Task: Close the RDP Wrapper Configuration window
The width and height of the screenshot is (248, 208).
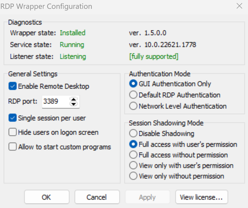Action: (239, 6)
